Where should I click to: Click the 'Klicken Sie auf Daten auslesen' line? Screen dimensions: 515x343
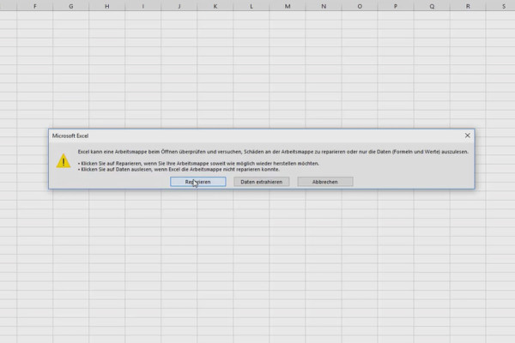(x=179, y=170)
